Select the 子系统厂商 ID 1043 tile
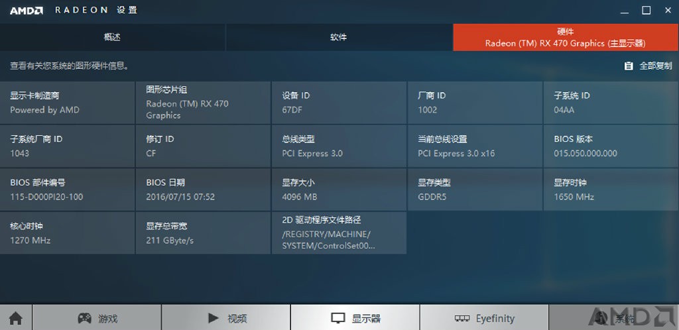The height and width of the screenshot is (330, 679). pyautogui.click(x=67, y=146)
